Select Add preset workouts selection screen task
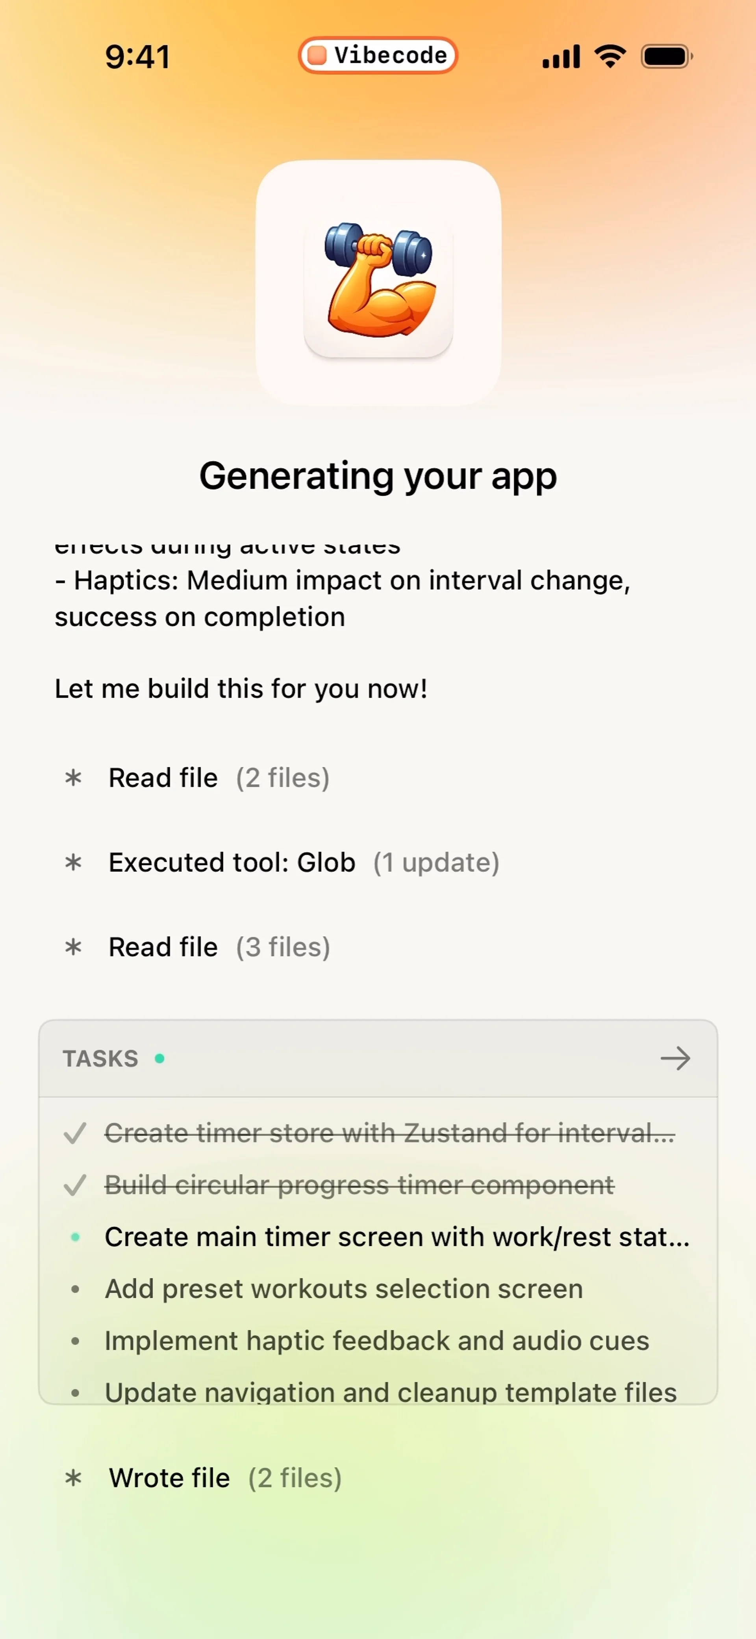 (343, 1289)
